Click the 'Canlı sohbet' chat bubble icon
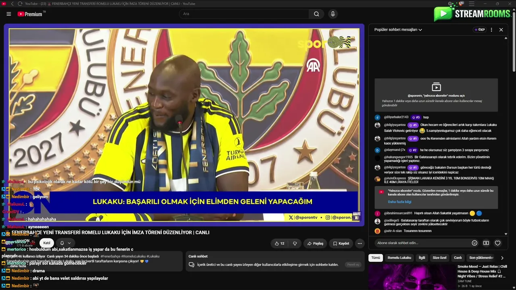The height and width of the screenshot is (290, 516). pos(192,265)
